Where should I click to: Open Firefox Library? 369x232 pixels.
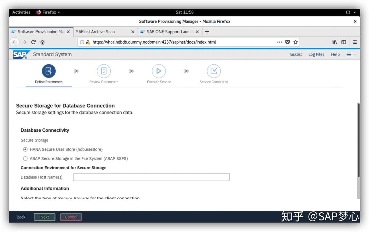(335, 42)
